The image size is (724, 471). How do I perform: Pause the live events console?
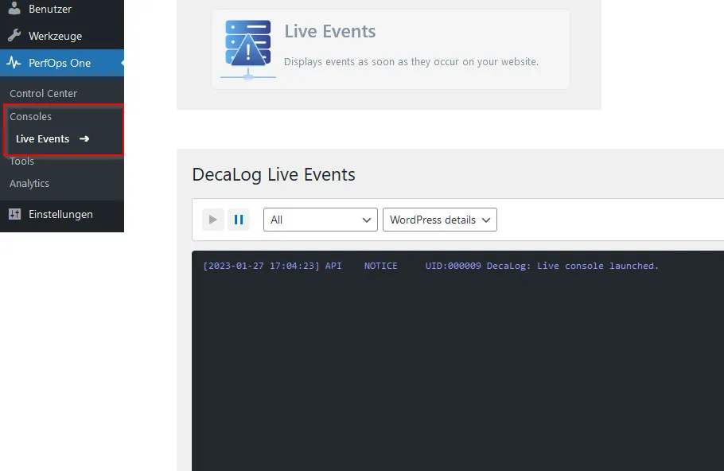[239, 220]
